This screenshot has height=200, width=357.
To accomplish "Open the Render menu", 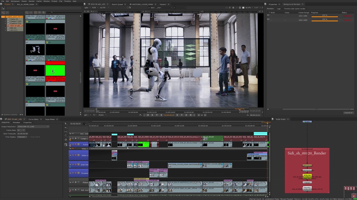I will point(32,1).
